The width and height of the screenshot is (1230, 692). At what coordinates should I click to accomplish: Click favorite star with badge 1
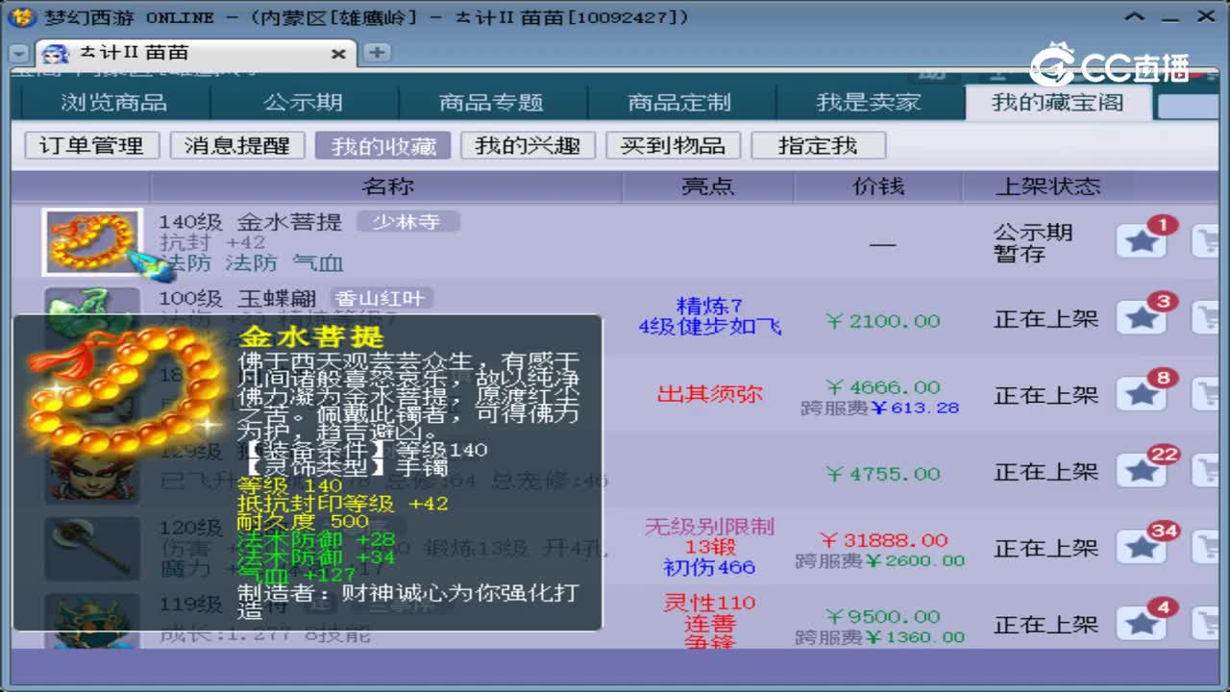[x=1141, y=241]
